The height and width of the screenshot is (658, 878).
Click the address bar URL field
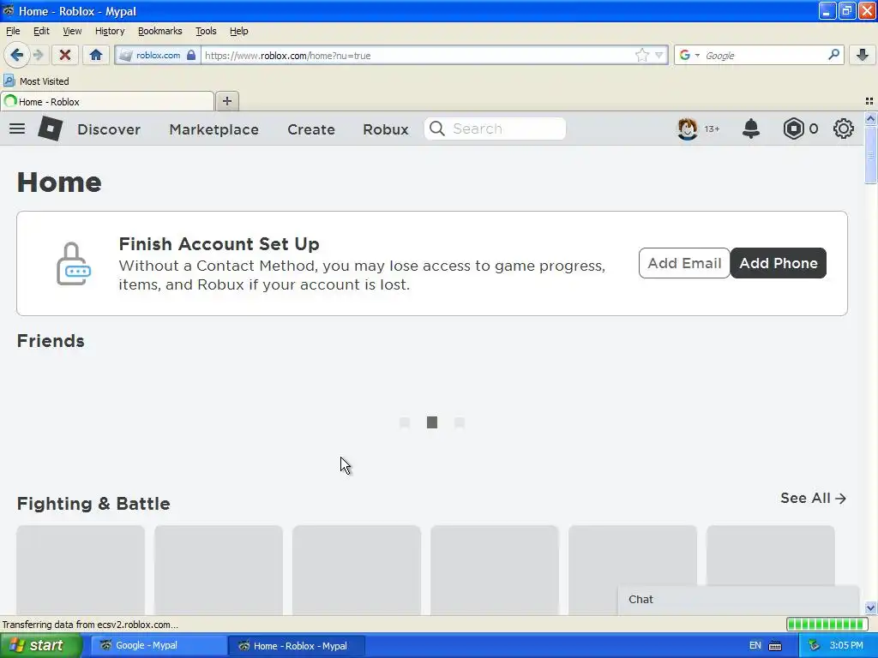point(418,55)
